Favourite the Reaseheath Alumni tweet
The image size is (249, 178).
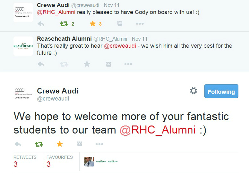87,64
